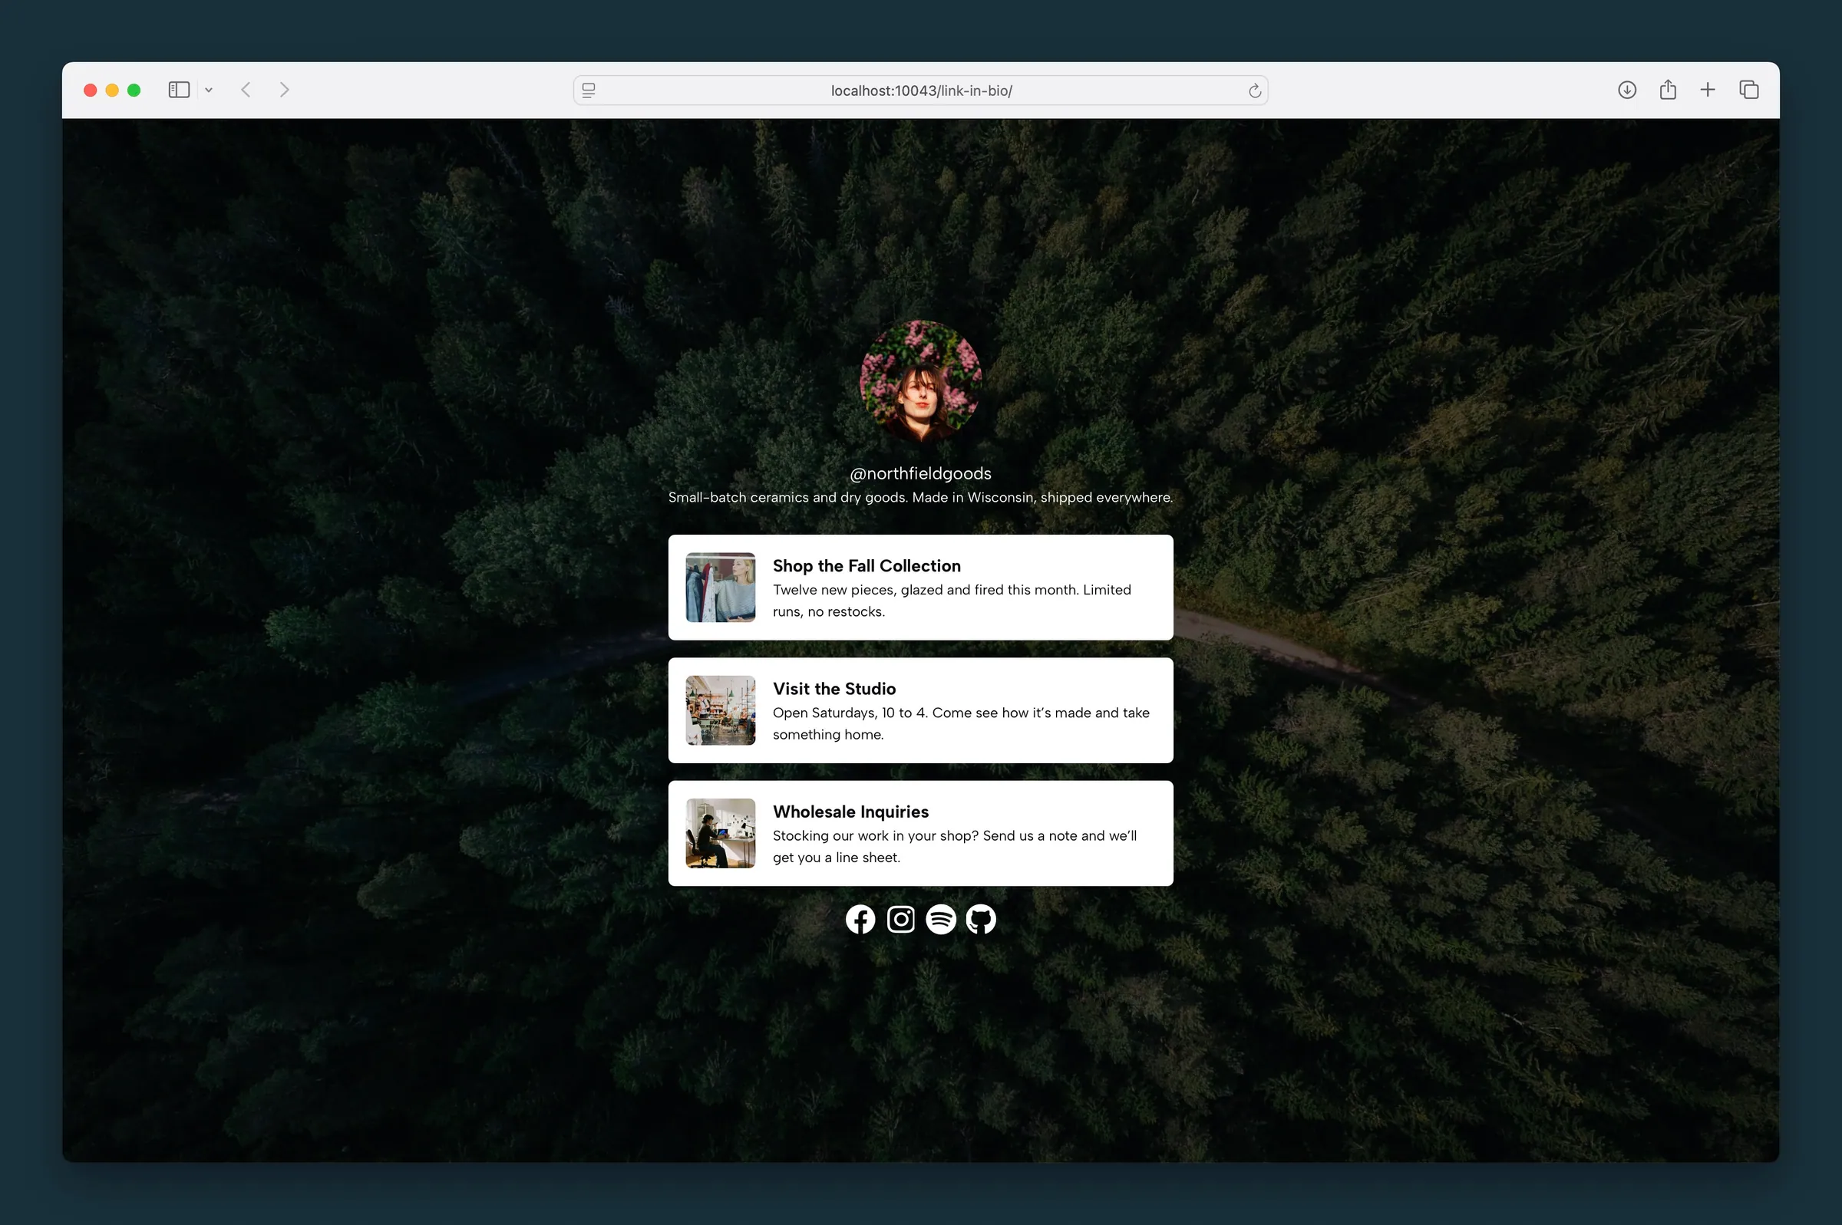
Task: Reload the page in the address bar
Action: pos(1254,91)
